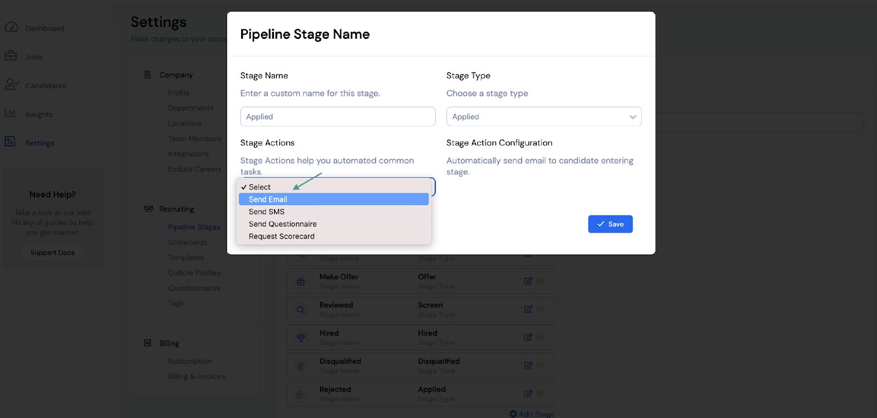Image resolution: width=877 pixels, height=418 pixels.
Task: Click the Candidates person icon
Action: tap(12, 84)
